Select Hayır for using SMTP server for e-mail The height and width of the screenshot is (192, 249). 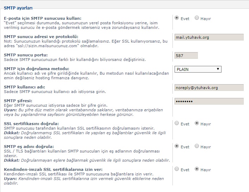197,18
